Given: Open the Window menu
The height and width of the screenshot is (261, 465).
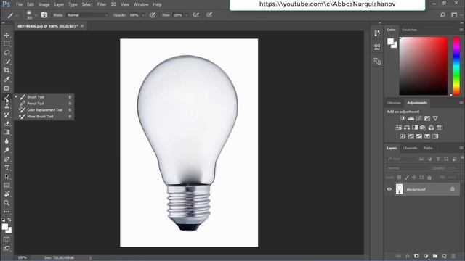Looking at the screenshot, I should point(141,4).
